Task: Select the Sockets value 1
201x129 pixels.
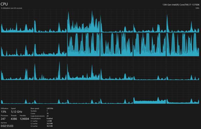Action: click(x=47, y=111)
